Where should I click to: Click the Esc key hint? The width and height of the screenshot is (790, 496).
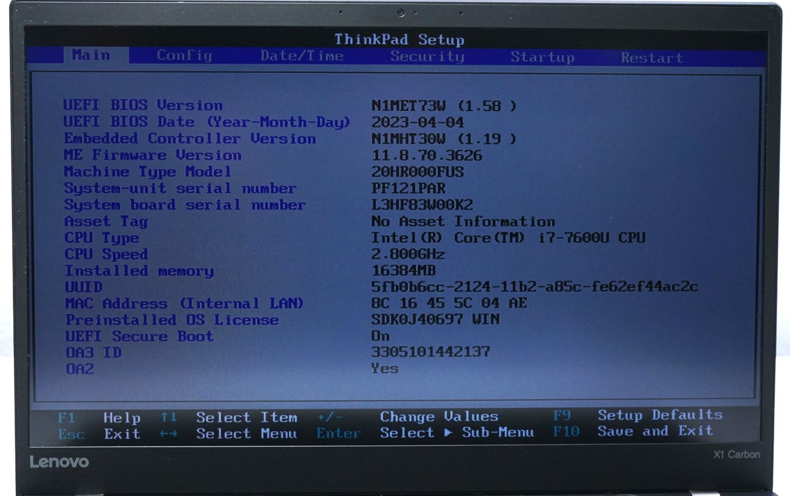(x=71, y=434)
